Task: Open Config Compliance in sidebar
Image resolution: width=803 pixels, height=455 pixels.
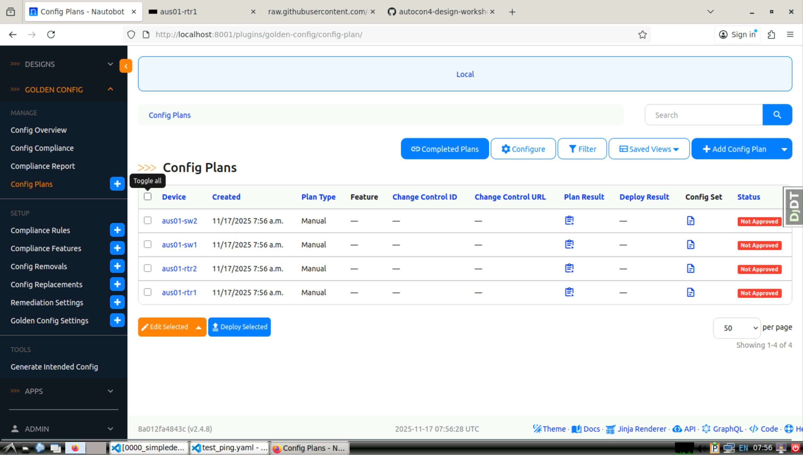Action: (42, 148)
